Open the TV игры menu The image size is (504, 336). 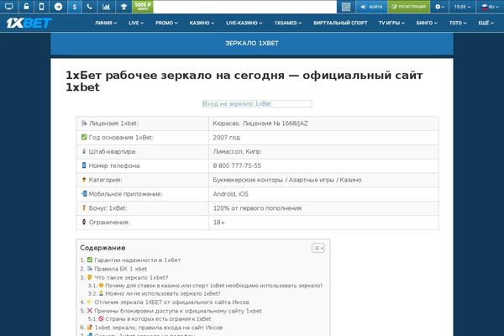tap(391, 23)
